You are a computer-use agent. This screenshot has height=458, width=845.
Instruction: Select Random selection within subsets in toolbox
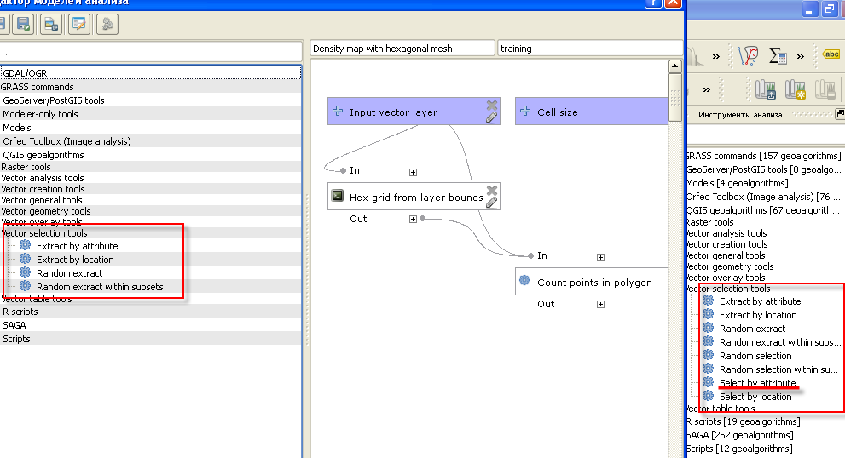coord(778,369)
